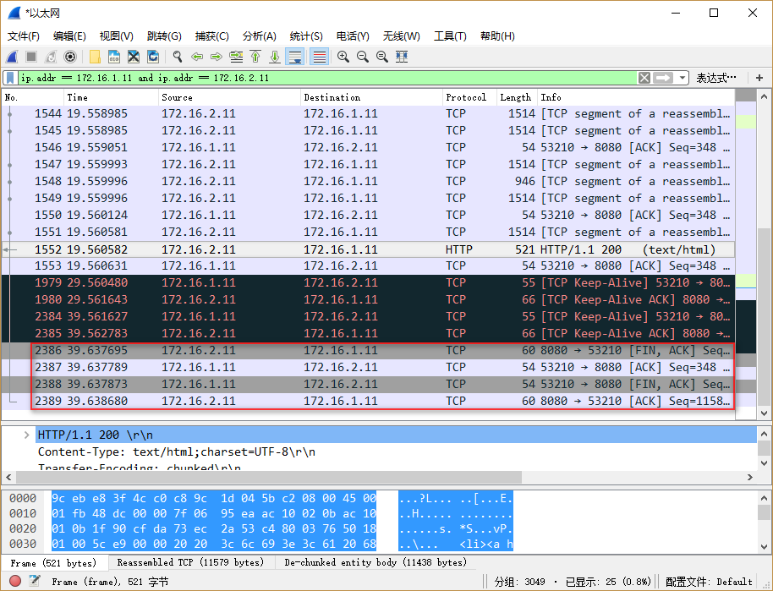
Task: Sort packets by the No. column
Action: 32,97
